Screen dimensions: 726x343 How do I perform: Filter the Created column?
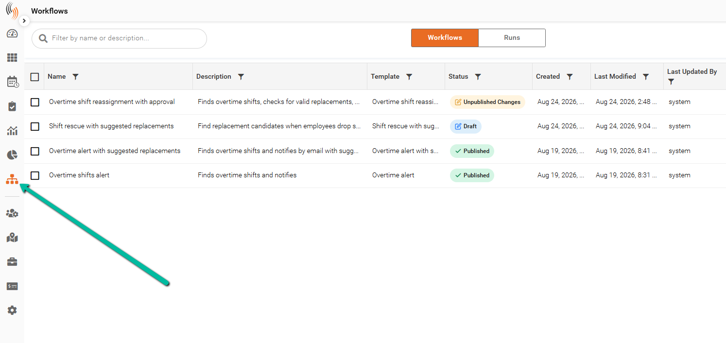570,77
